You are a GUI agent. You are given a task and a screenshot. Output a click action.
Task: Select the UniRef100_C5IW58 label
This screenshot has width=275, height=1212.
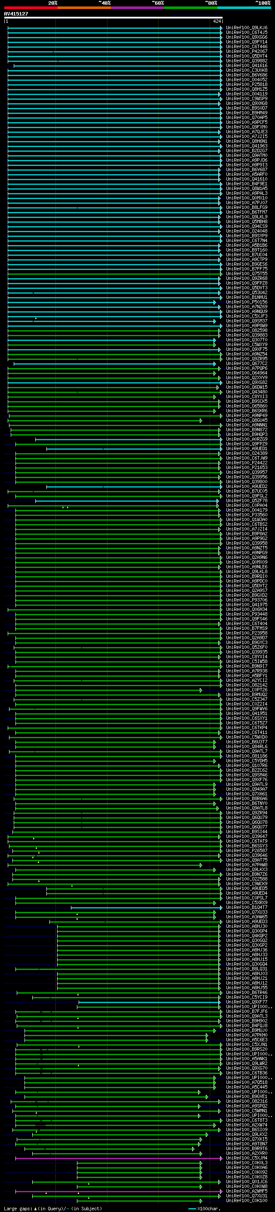247,661
